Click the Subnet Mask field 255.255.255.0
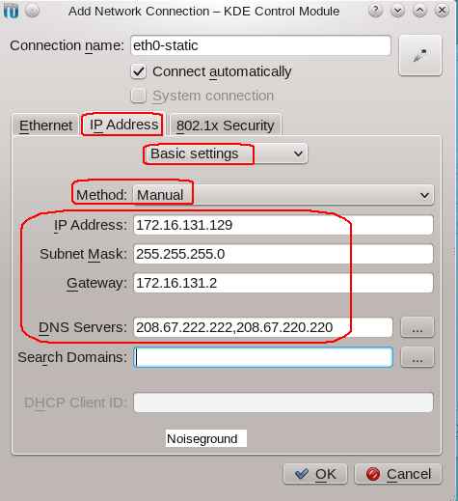 pyautogui.click(x=283, y=254)
